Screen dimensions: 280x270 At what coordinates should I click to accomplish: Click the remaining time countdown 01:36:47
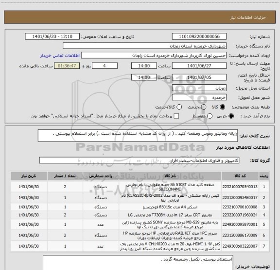67,66
